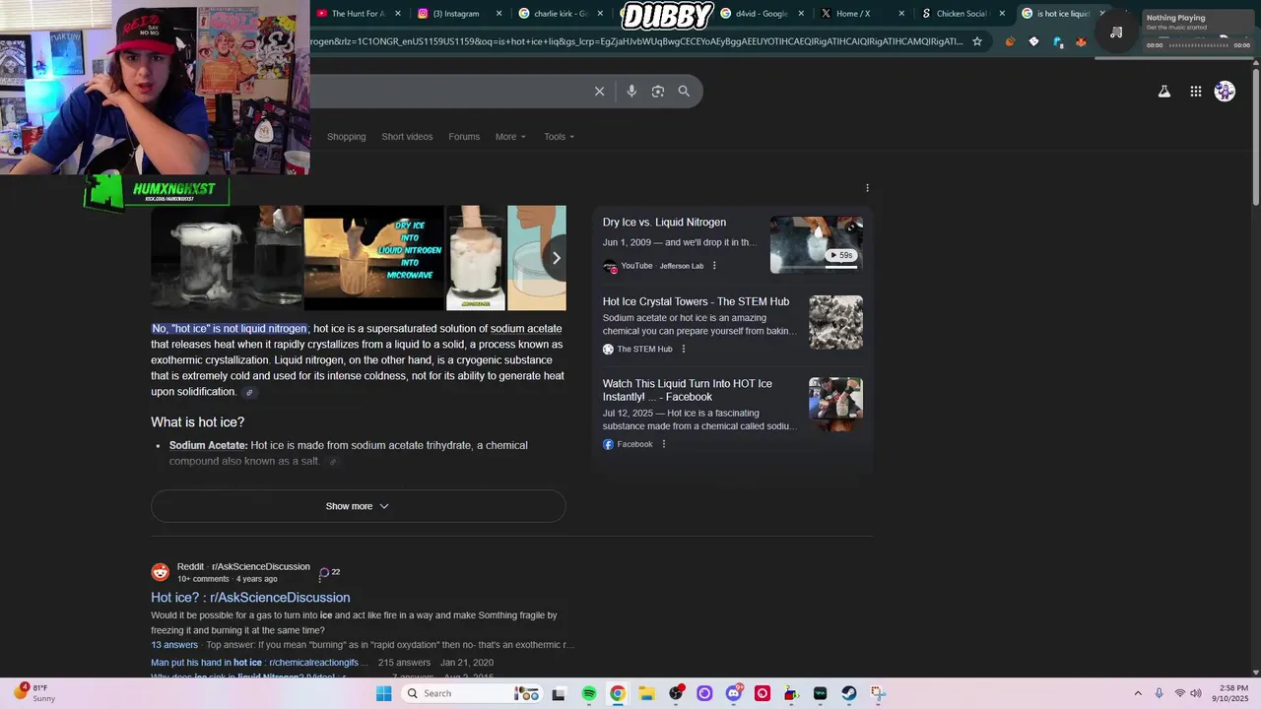Screen dimensions: 1261x709
Task: Click Google Chrome taskbar icon
Action: 618,693
